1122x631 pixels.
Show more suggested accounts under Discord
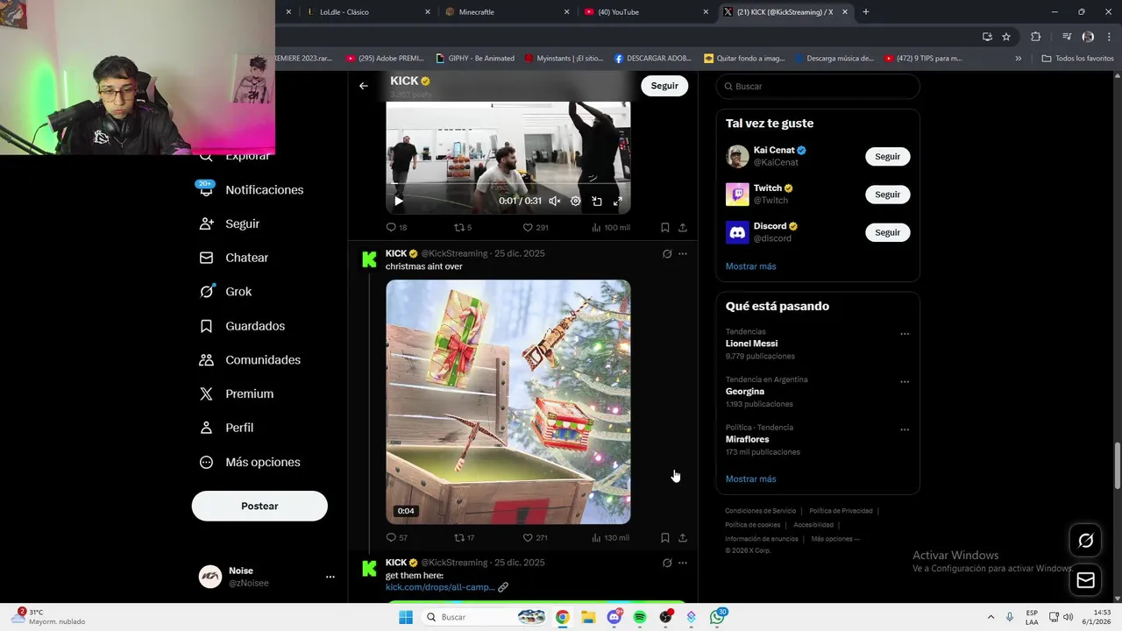click(750, 266)
